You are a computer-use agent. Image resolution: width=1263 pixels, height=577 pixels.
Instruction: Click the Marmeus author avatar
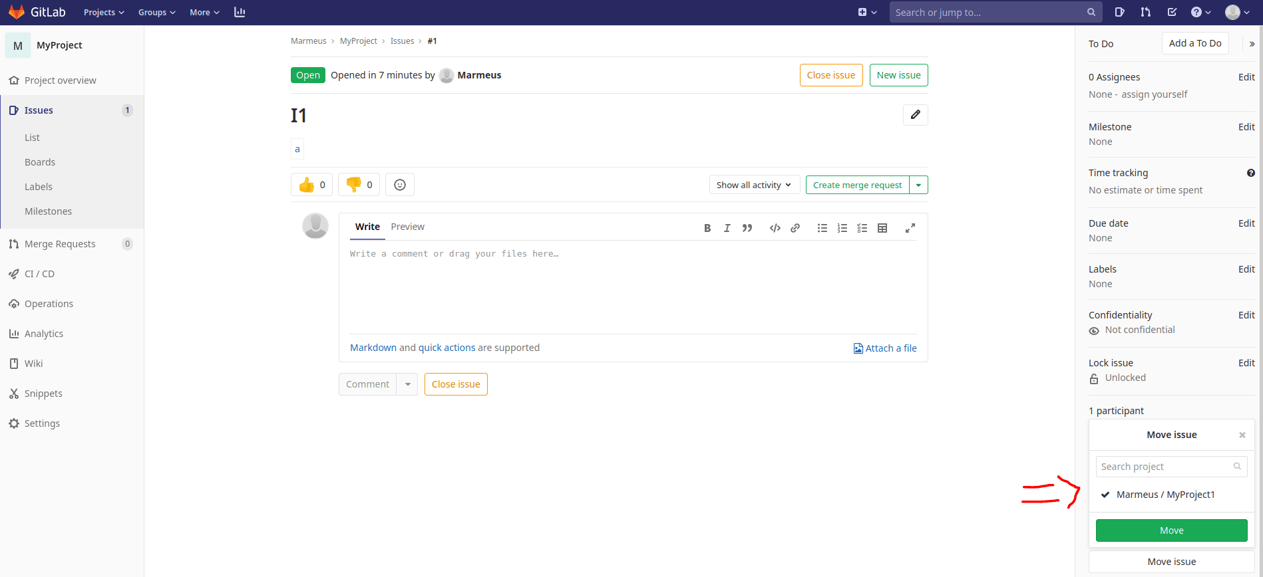(x=447, y=75)
